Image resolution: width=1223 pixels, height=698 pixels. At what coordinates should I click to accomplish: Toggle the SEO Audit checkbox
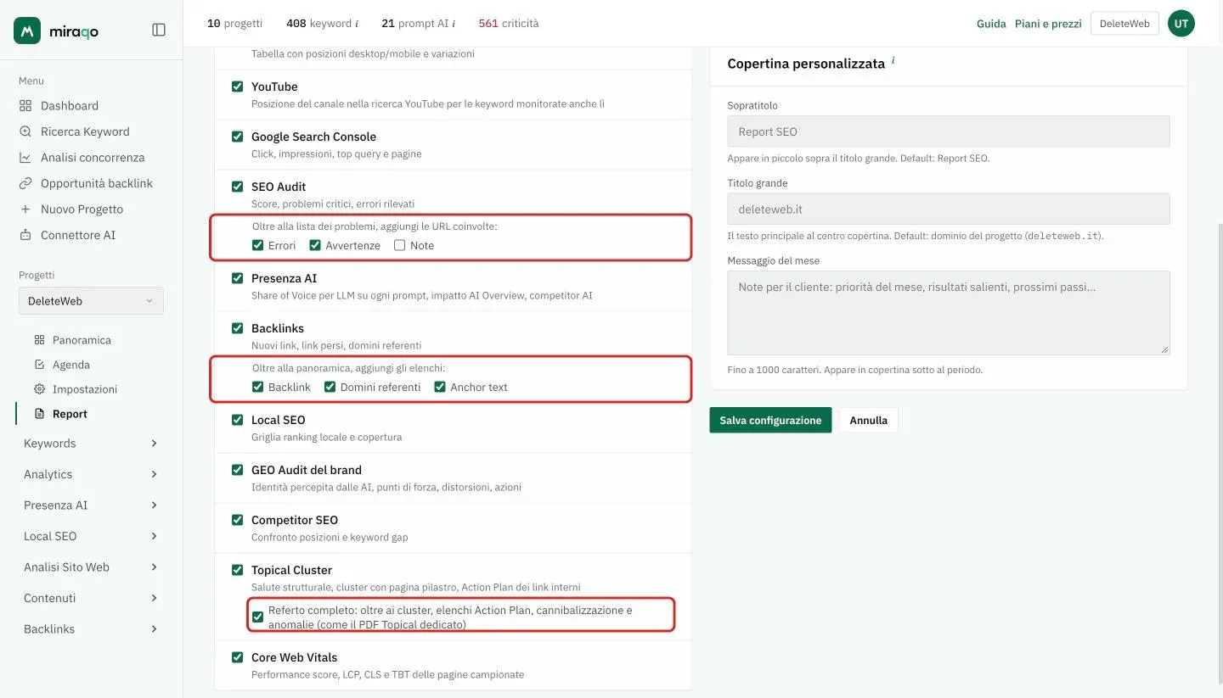pos(238,187)
